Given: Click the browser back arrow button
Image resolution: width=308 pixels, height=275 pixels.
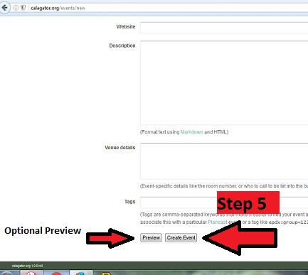Looking at the screenshot, I should point(4,8).
